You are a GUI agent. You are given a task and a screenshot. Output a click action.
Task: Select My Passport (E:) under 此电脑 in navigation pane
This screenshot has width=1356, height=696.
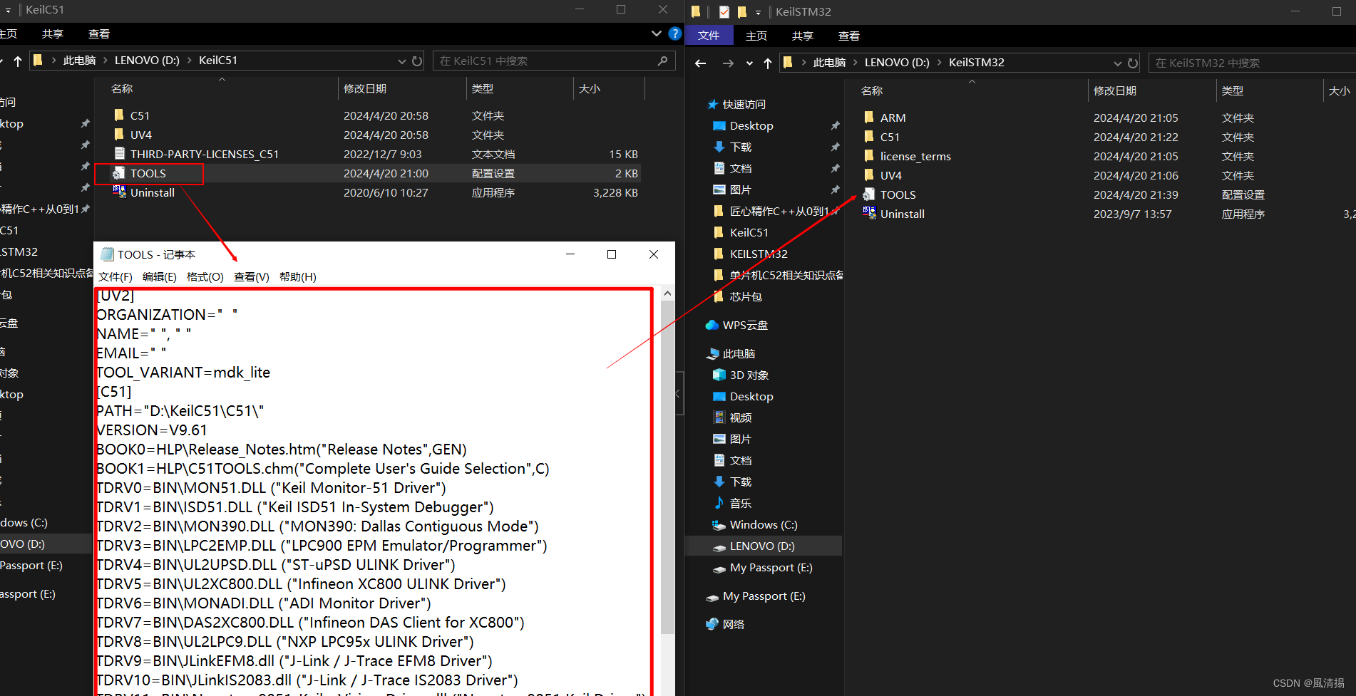[762, 567]
